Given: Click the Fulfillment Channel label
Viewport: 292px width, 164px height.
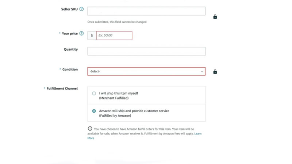Looking at the screenshot, I should point(62,89).
